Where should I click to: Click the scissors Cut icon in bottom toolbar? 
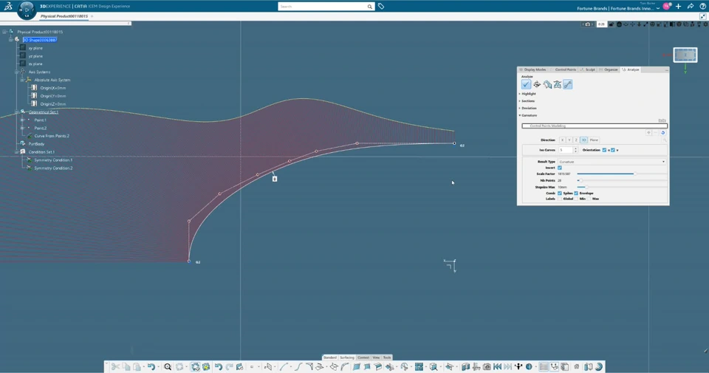115,366
